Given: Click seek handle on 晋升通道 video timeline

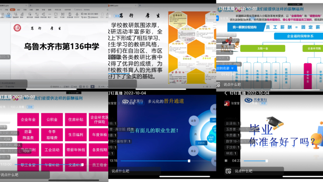Looking at the screenshot, I should (189, 161).
